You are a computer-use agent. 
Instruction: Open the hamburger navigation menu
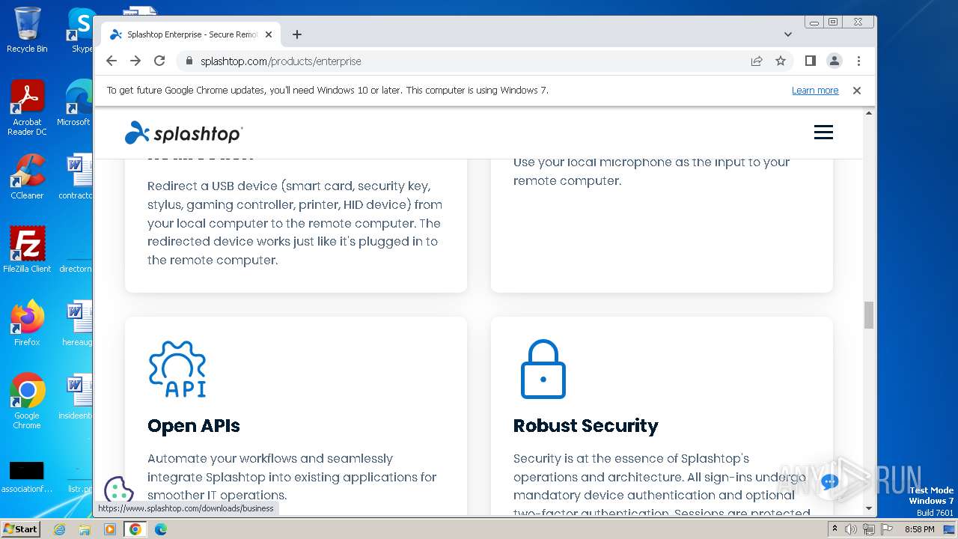click(823, 133)
